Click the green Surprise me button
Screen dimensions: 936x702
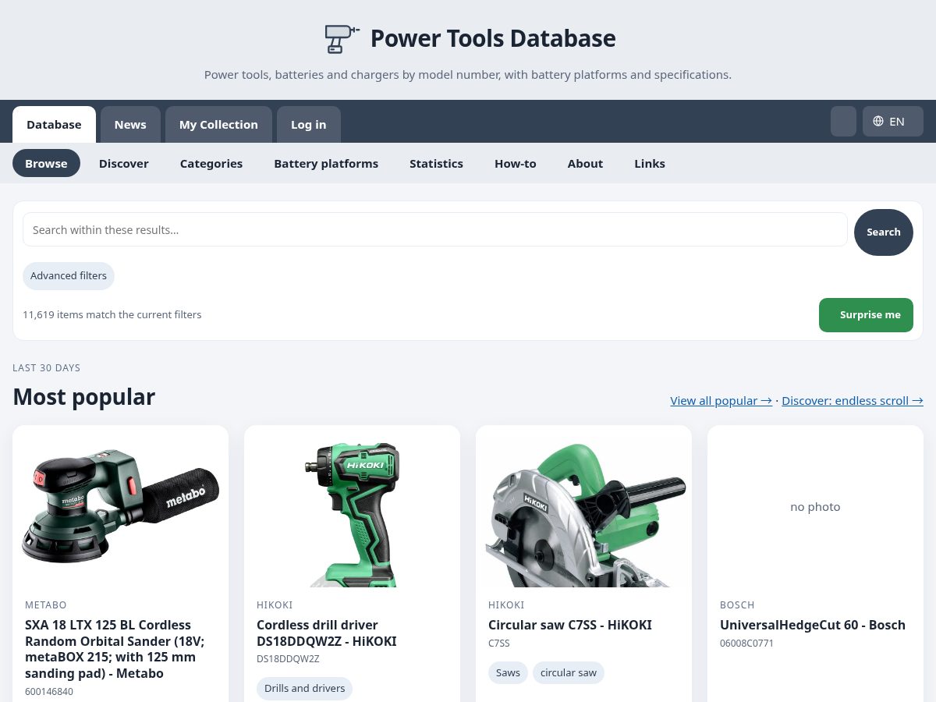tap(866, 315)
